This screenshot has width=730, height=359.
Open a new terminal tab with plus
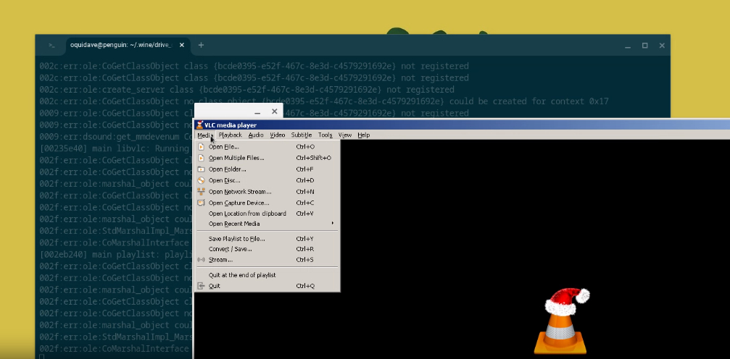click(201, 45)
